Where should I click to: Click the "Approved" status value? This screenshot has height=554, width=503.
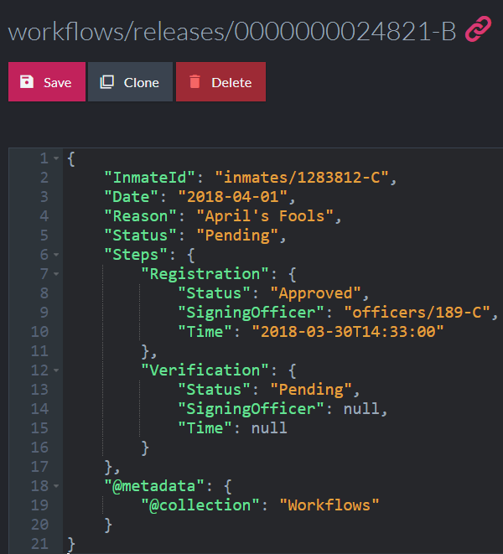pyautogui.click(x=315, y=293)
